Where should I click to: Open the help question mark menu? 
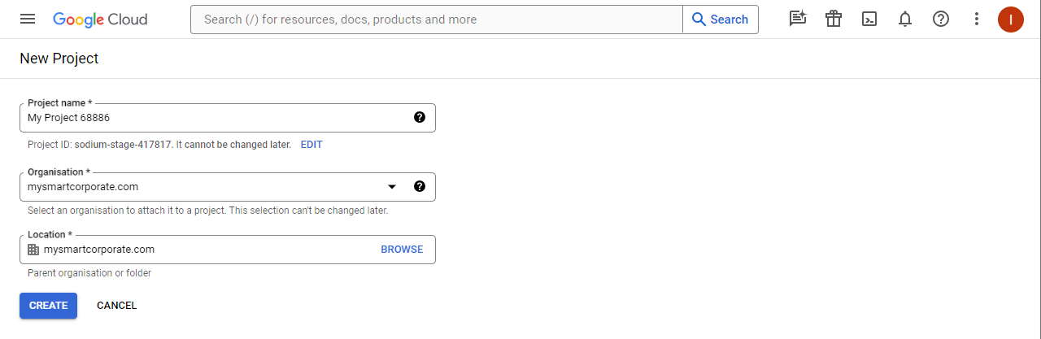[x=941, y=20]
